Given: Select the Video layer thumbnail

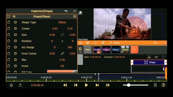Looking at the screenshot, I should pos(125,50).
